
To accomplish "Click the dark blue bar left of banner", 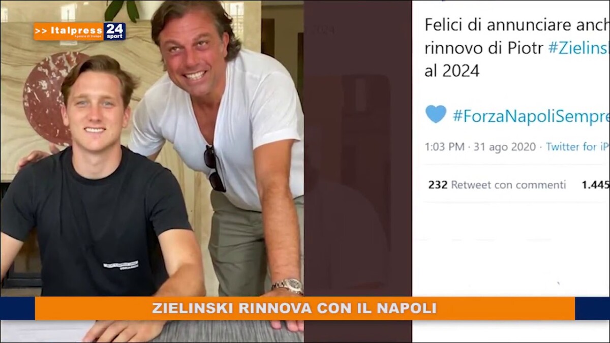I will point(17,308).
